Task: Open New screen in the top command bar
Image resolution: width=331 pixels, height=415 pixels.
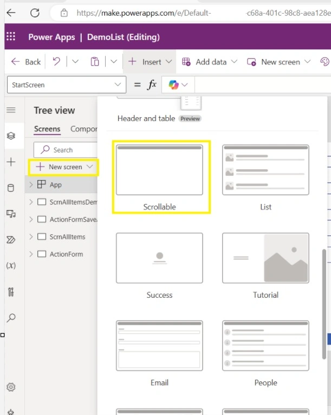Action: tap(278, 62)
